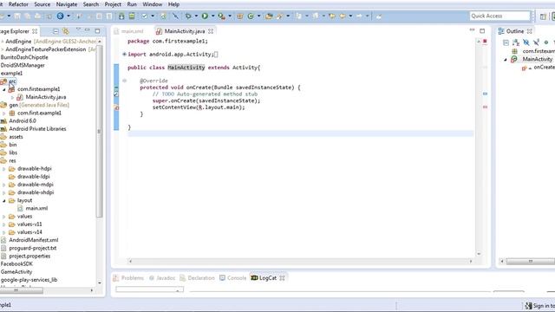Expand the drawable-hdpi folder

3,169
